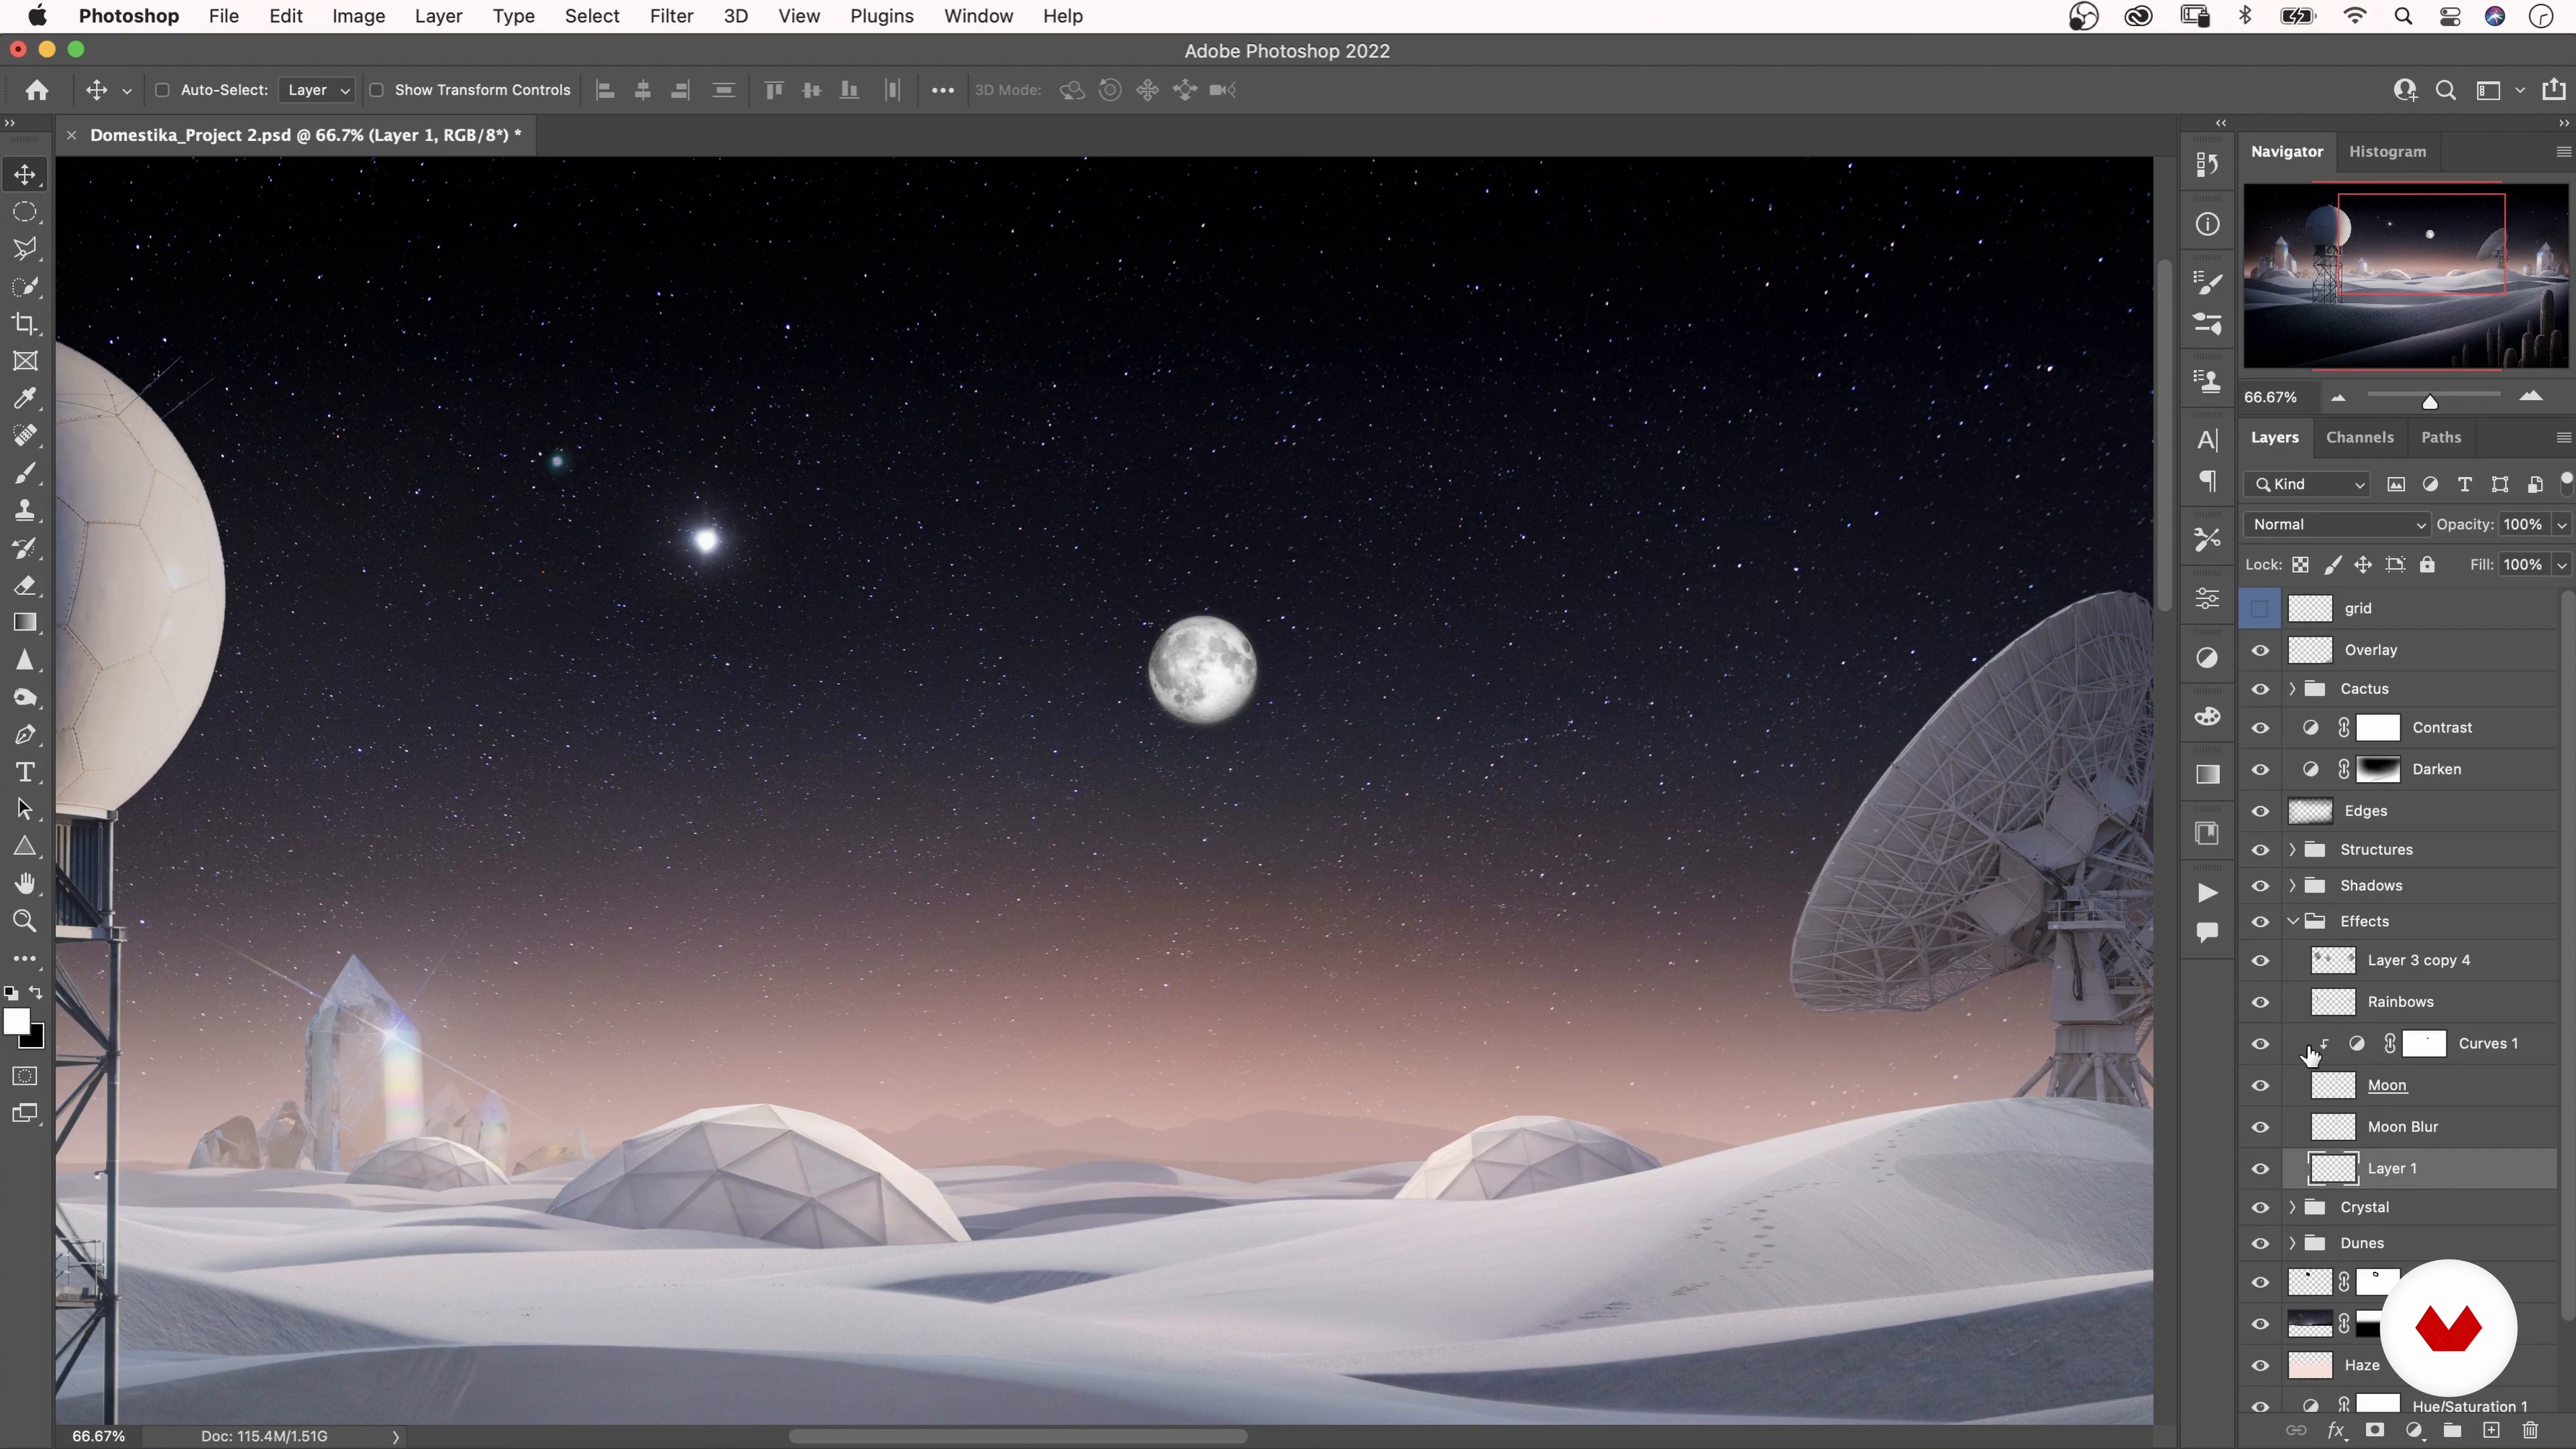Select the Frame tool
The width and height of the screenshot is (2576, 1449).
point(25,361)
